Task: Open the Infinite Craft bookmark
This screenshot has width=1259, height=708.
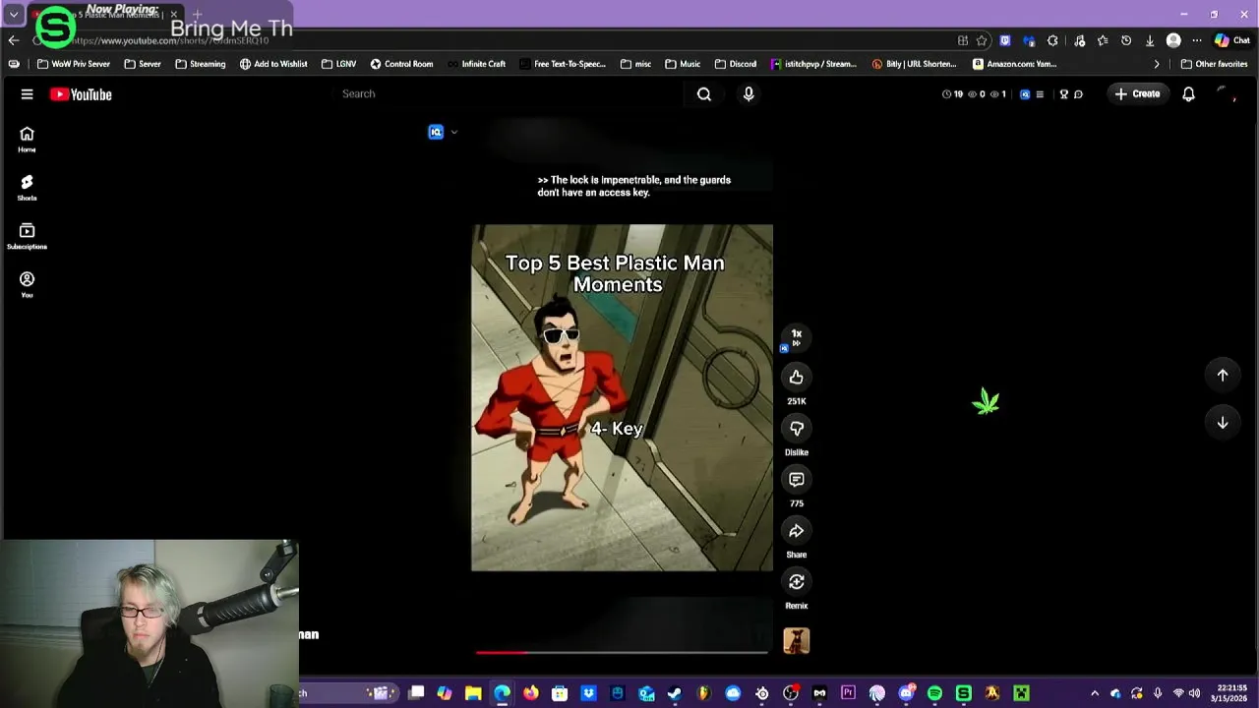Action: pyautogui.click(x=476, y=64)
